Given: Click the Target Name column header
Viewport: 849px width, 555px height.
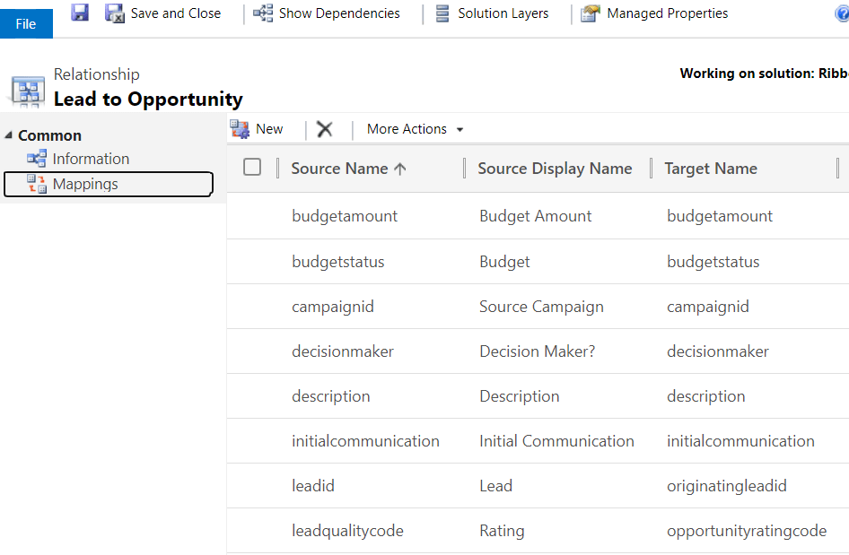Looking at the screenshot, I should 711,169.
